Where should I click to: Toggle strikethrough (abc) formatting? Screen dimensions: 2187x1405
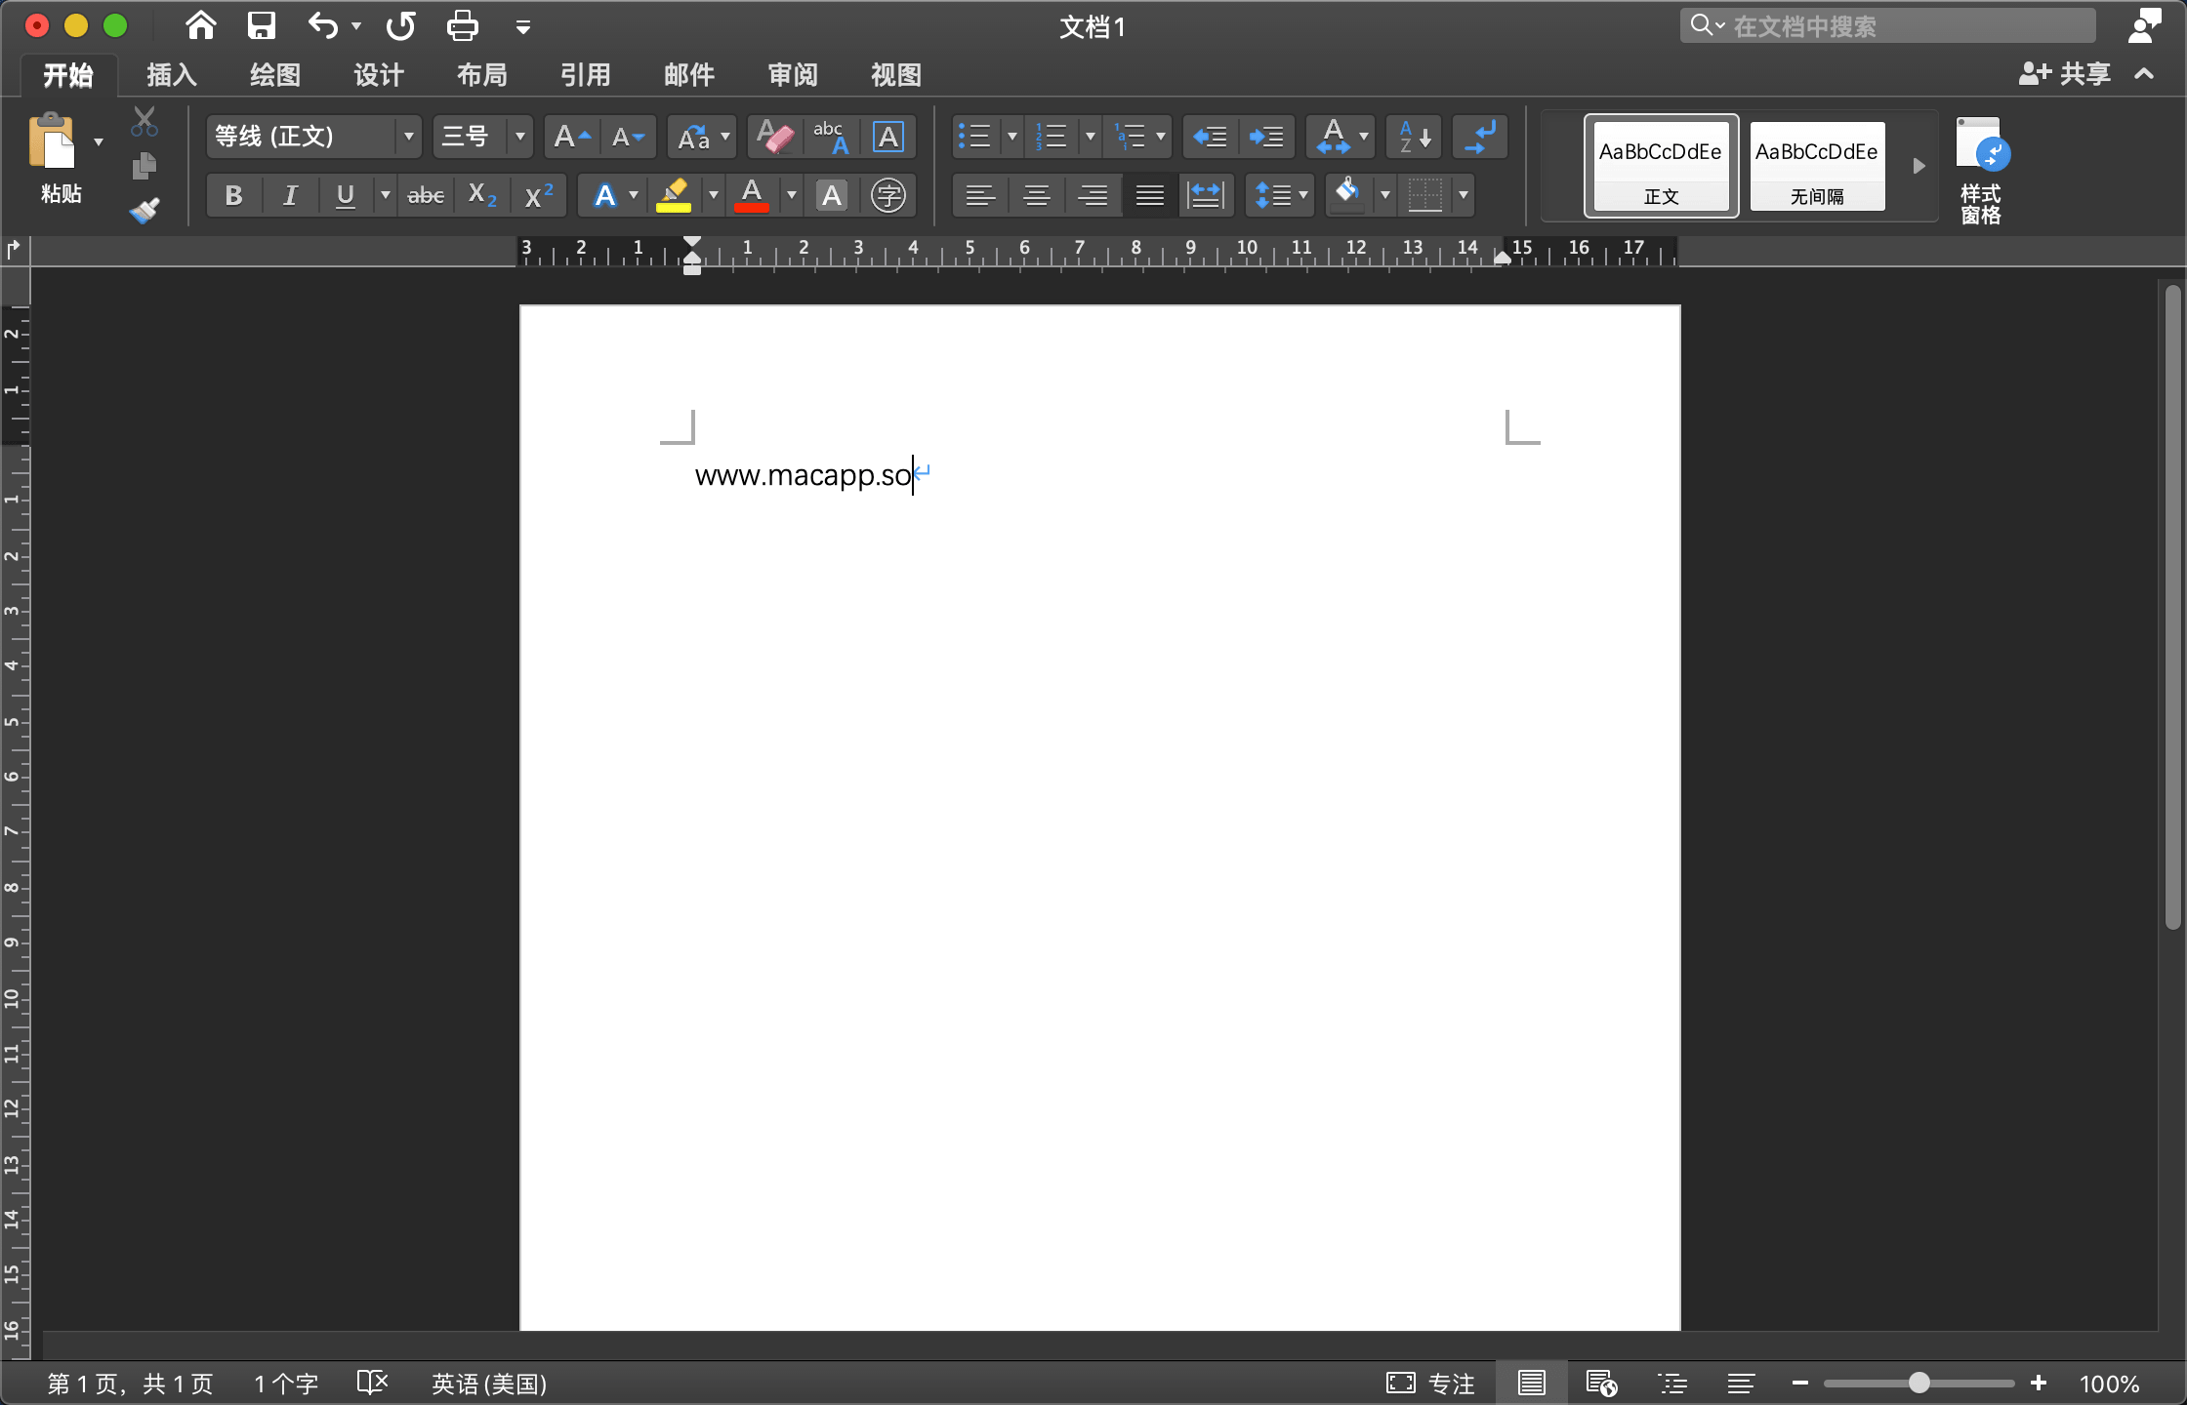pos(426,195)
